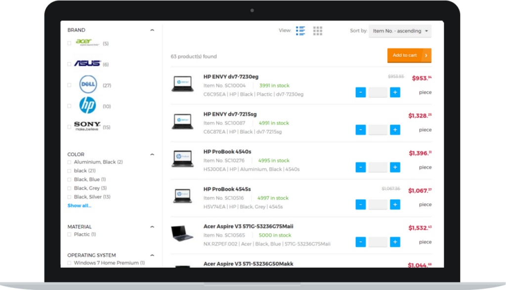This screenshot has height=290, width=506.
Task: Collapse the COLOR filter section
Action: coord(152,154)
